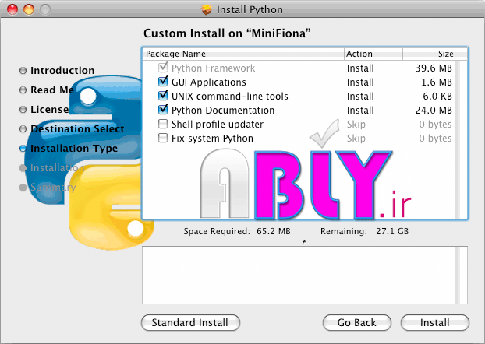Uncheck the Python Documentation checkbox
Screen dimensions: 485x344
(163, 110)
